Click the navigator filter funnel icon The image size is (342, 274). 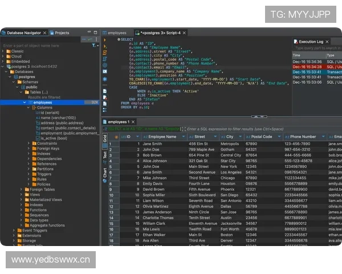point(95,45)
